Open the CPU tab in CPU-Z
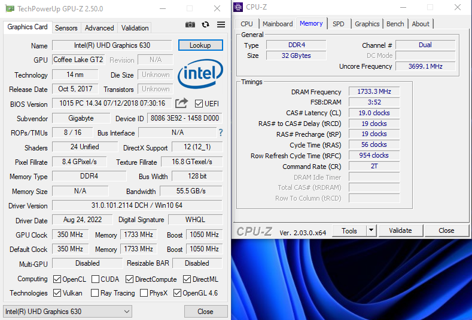 coord(246,24)
